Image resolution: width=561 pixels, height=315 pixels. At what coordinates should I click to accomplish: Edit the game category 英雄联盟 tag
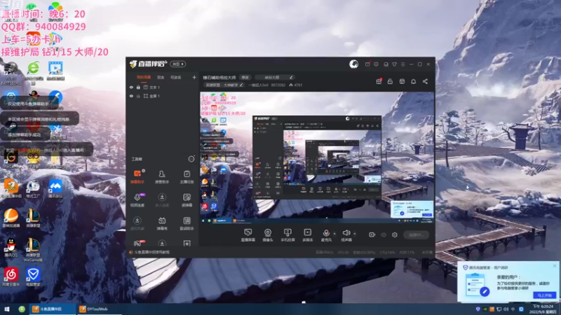224,85
